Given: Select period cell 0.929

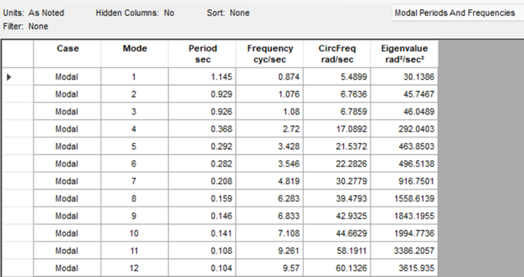Looking at the screenshot, I should click(202, 94).
